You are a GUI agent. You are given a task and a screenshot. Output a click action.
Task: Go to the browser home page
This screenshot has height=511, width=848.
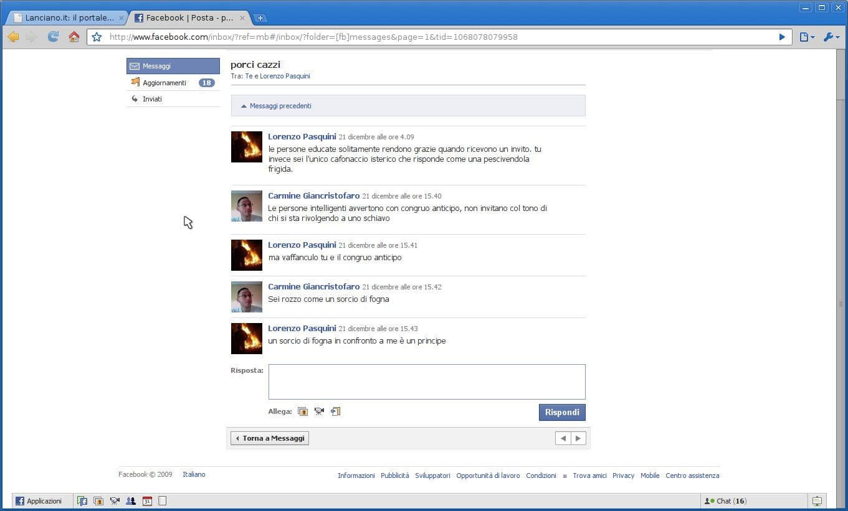coord(74,37)
